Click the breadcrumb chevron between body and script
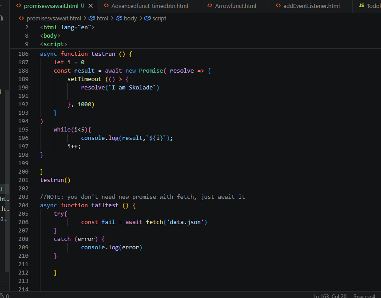381x298 pixels. pyautogui.click(x=140, y=19)
